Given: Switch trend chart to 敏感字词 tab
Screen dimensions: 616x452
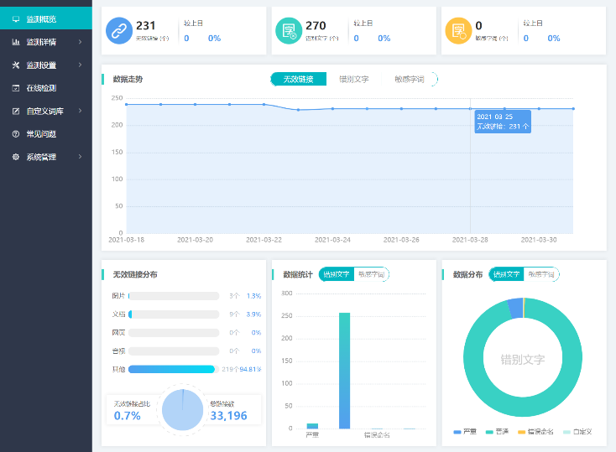Looking at the screenshot, I should pyautogui.click(x=410, y=79).
